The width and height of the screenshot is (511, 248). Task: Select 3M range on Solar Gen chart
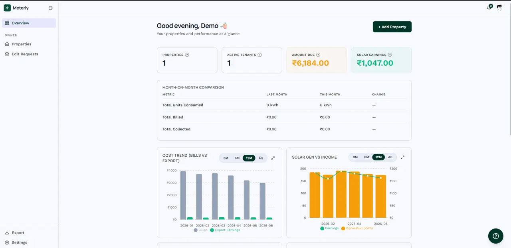pyautogui.click(x=355, y=157)
